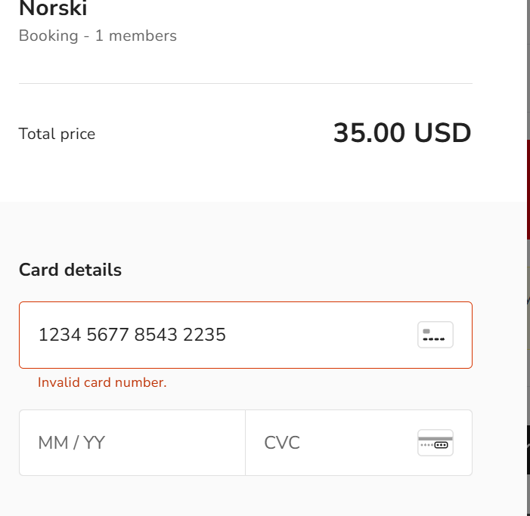Click the 35.00 USD amount
Screen dimensions: 530x516
click(x=401, y=133)
